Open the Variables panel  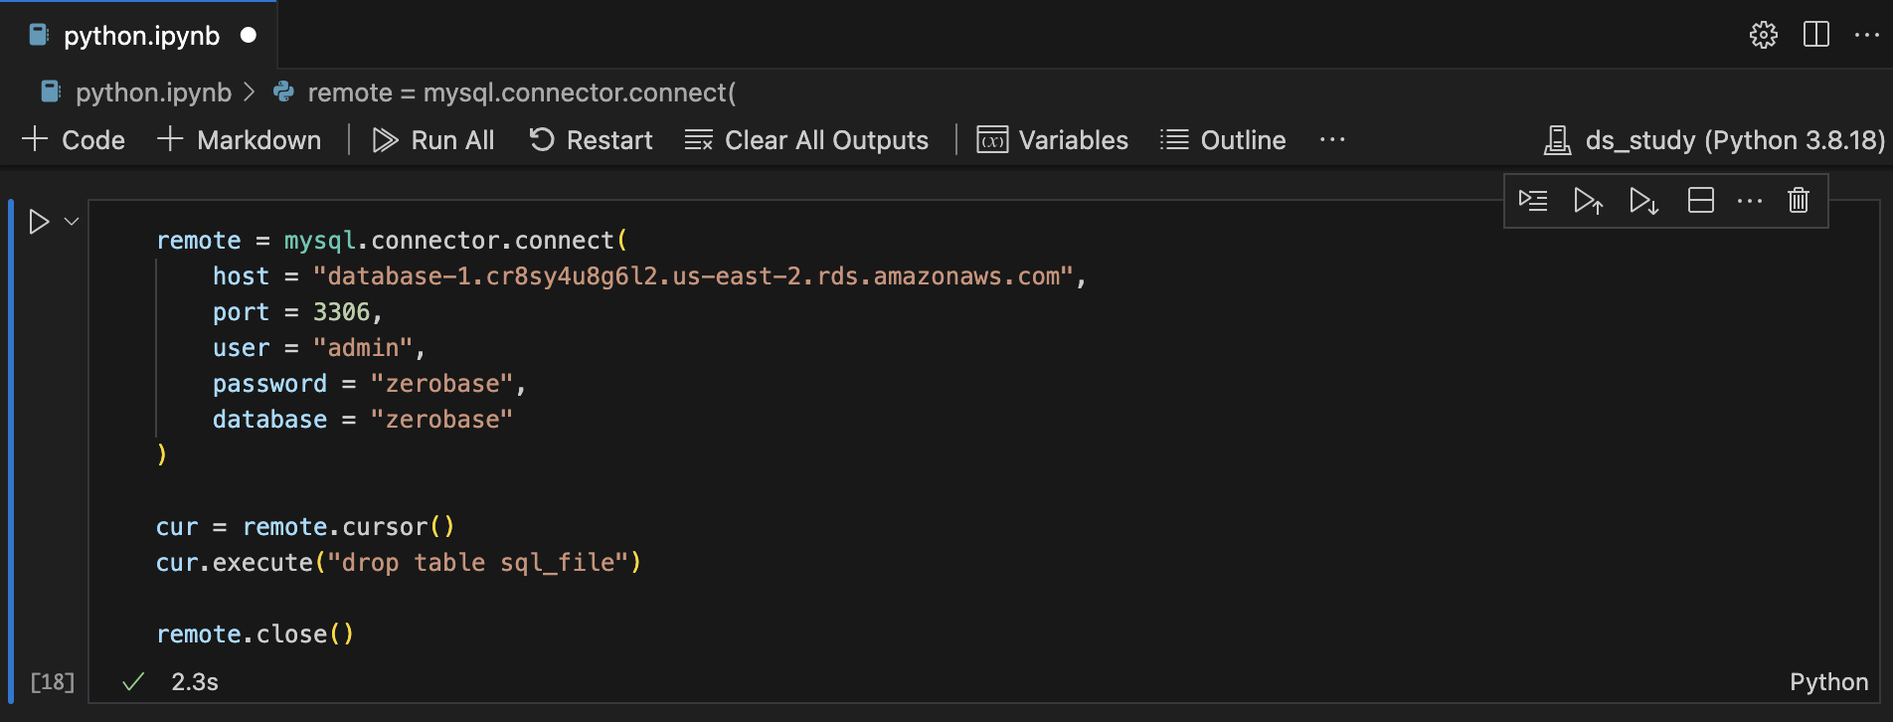[1053, 140]
